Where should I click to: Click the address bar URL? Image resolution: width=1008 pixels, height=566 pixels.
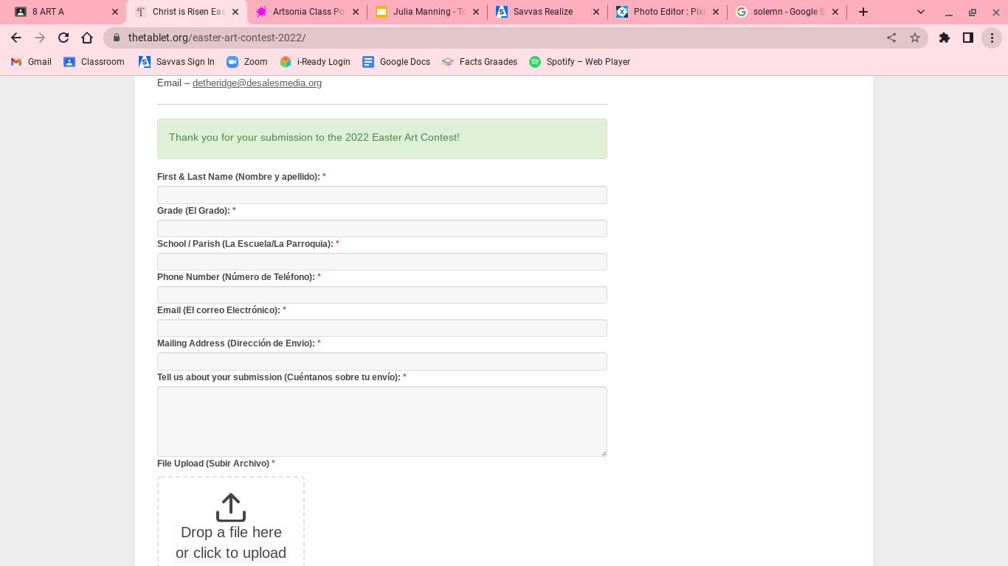point(217,38)
